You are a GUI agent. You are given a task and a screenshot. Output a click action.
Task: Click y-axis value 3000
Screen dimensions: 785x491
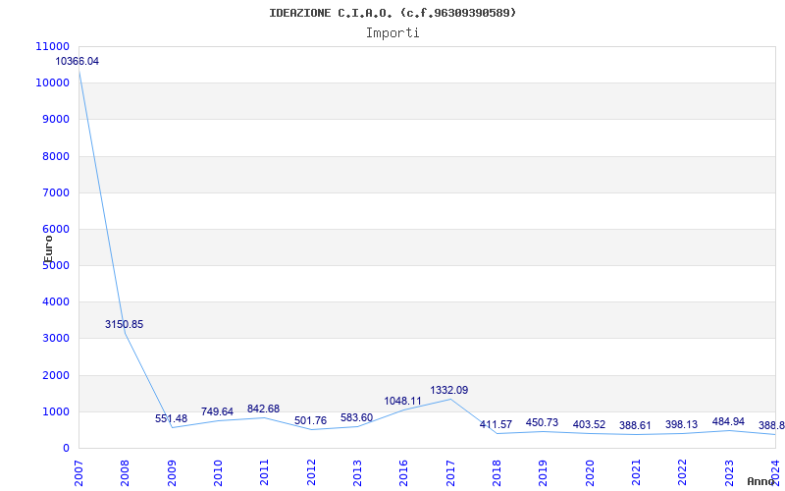(56, 339)
